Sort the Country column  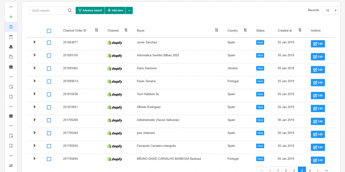(245, 30)
